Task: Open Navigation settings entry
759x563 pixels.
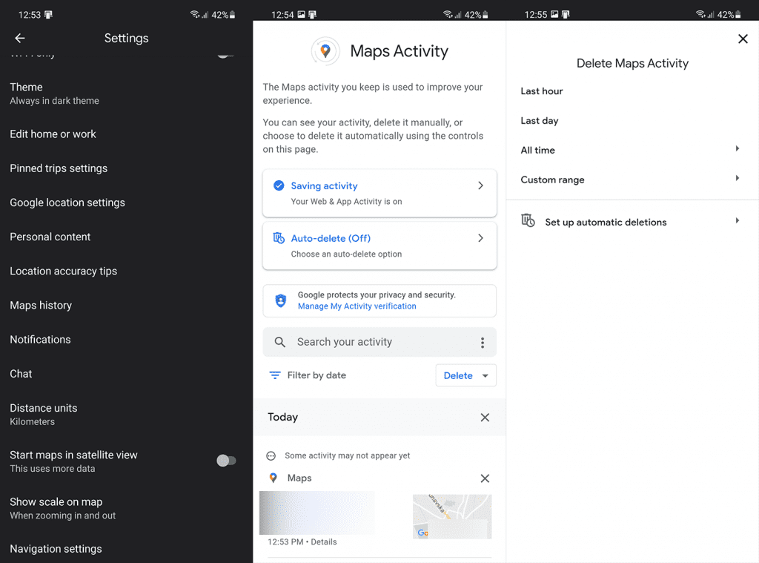Action: (55, 549)
